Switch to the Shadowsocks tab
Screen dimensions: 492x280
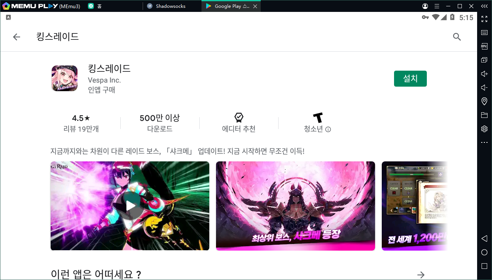[x=170, y=6]
